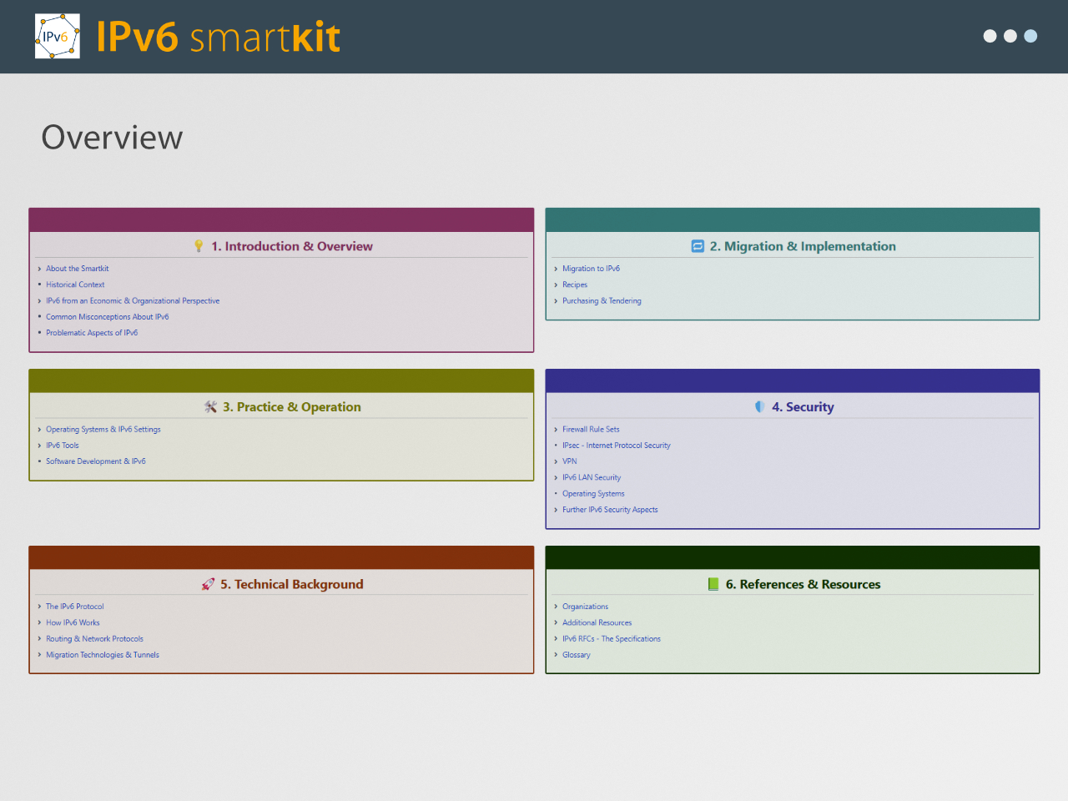This screenshot has width=1068, height=801.
Task: Open Routing & Network Protocols
Action: [x=94, y=639]
